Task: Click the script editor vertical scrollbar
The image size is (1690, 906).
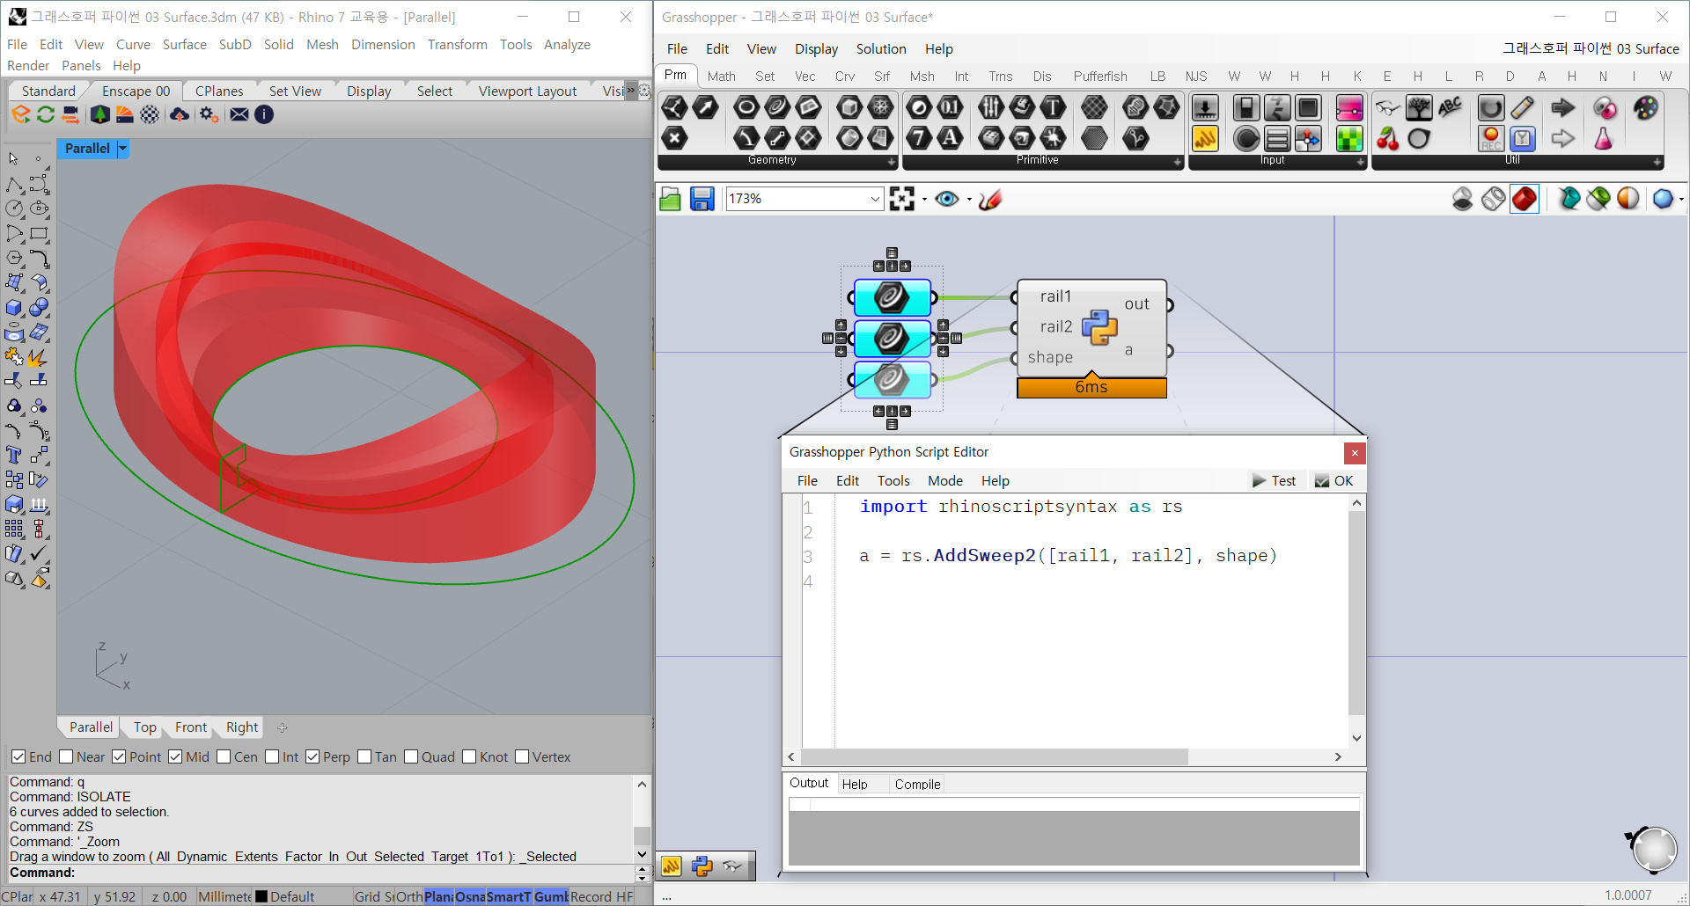Action: click(x=1356, y=612)
